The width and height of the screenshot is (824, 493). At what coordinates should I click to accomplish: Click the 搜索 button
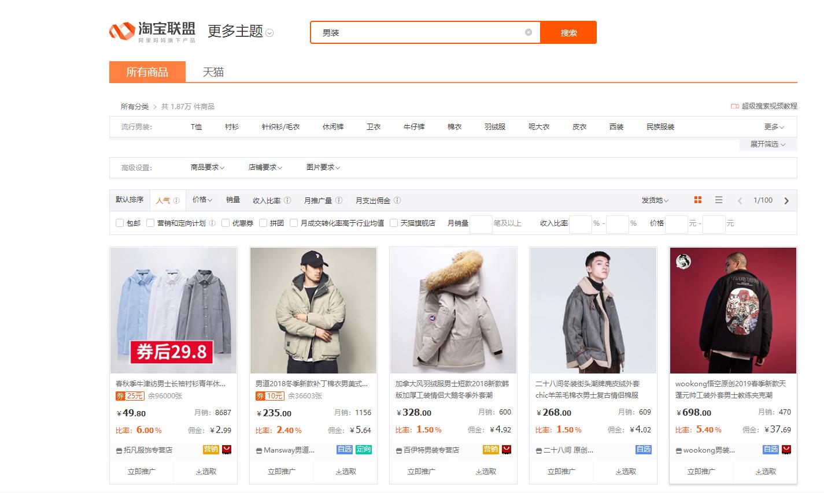pyautogui.click(x=568, y=32)
